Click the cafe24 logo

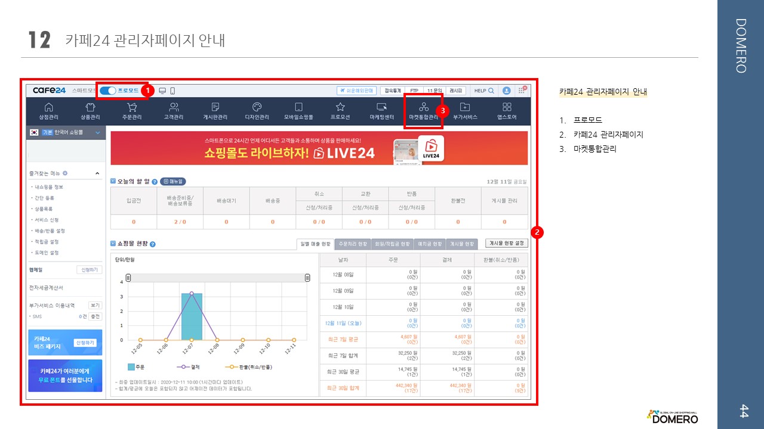click(49, 91)
